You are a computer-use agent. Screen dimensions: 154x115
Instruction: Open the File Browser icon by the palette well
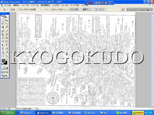123,9
